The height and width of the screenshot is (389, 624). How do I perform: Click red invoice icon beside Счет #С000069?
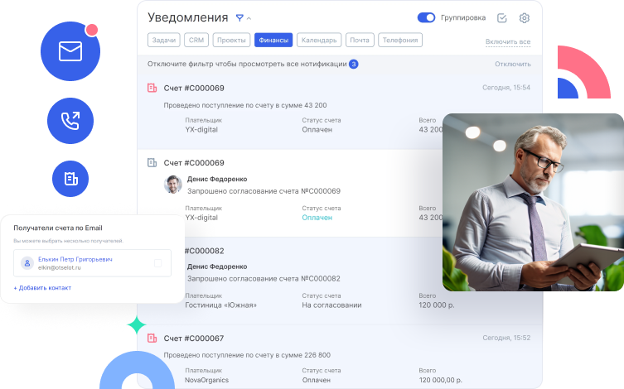coord(152,88)
